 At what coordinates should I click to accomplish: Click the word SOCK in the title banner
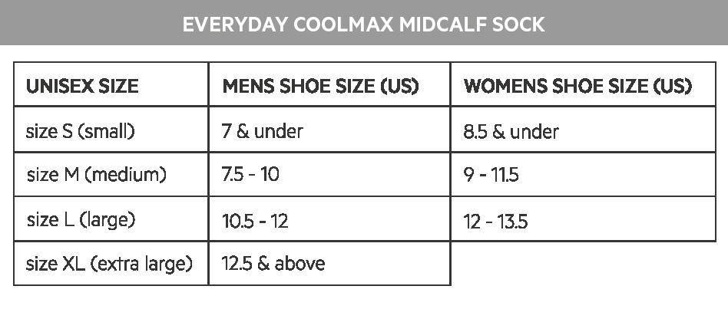pyautogui.click(x=521, y=24)
